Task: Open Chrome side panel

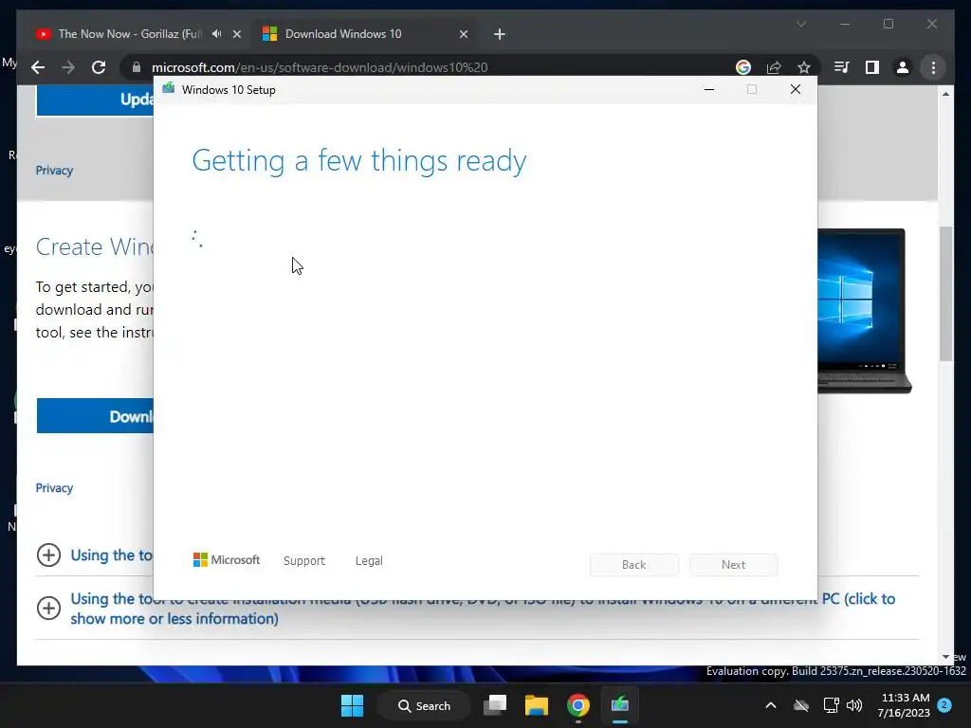Action: coord(872,67)
